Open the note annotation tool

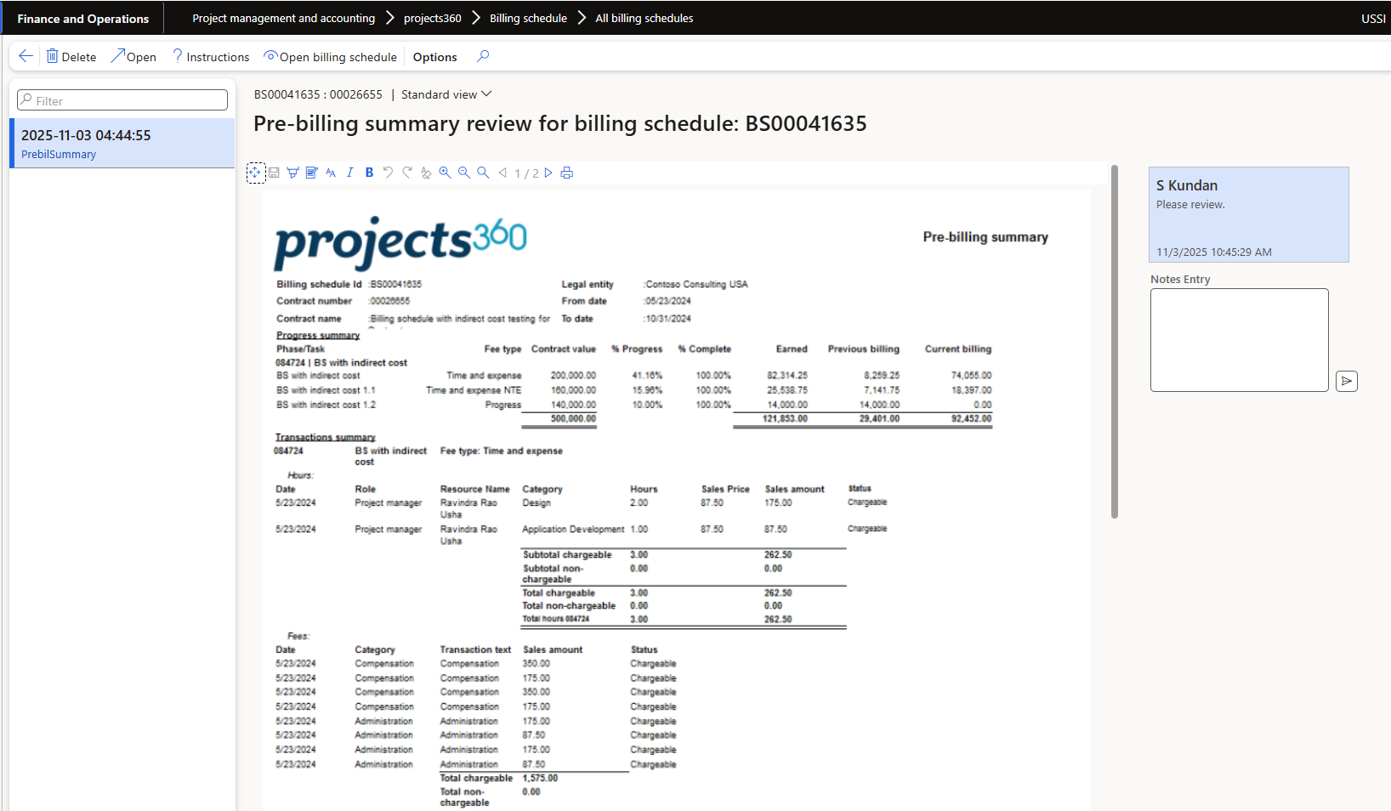click(311, 173)
